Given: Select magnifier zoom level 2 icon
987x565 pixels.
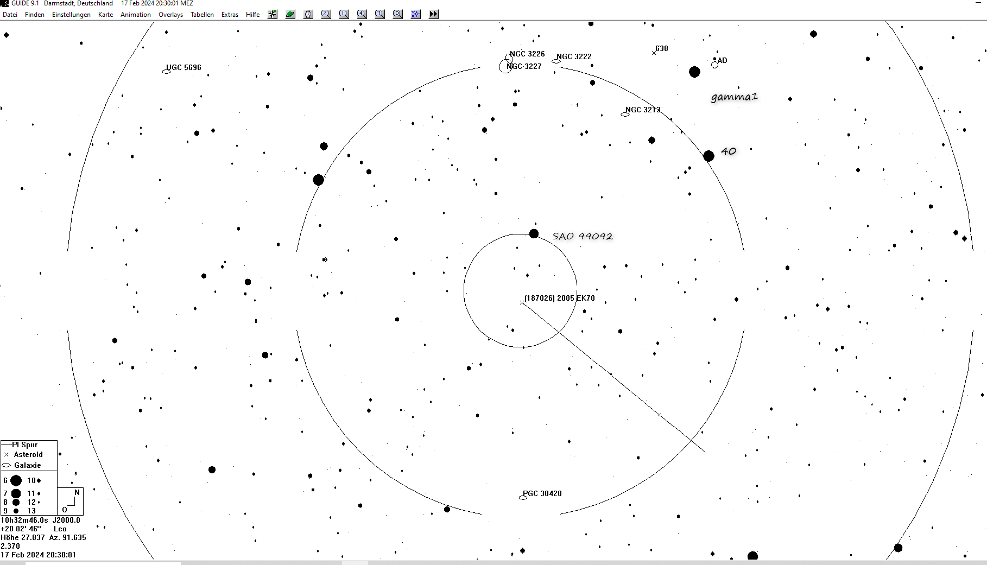Looking at the screenshot, I should (326, 14).
